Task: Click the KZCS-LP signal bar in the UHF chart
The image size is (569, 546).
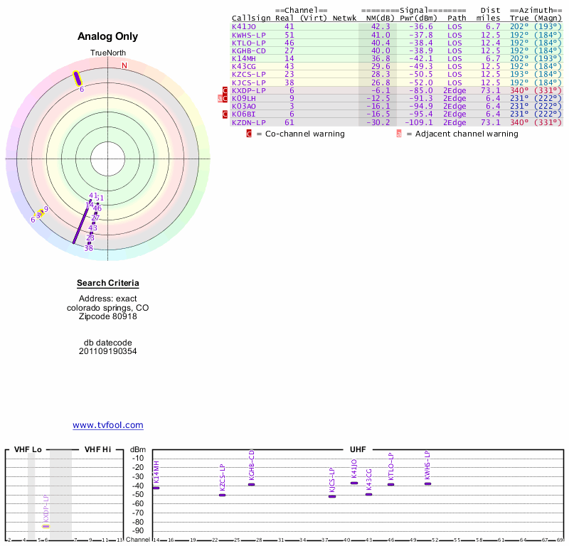Action: tap(222, 495)
